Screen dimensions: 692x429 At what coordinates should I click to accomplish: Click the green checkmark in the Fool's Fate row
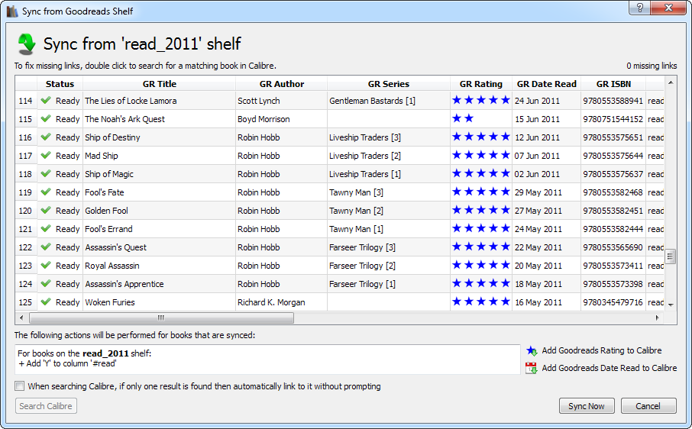point(46,192)
